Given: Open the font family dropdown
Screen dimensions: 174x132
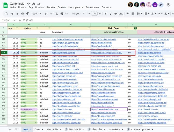Looking at the screenshot, I should (78, 14).
